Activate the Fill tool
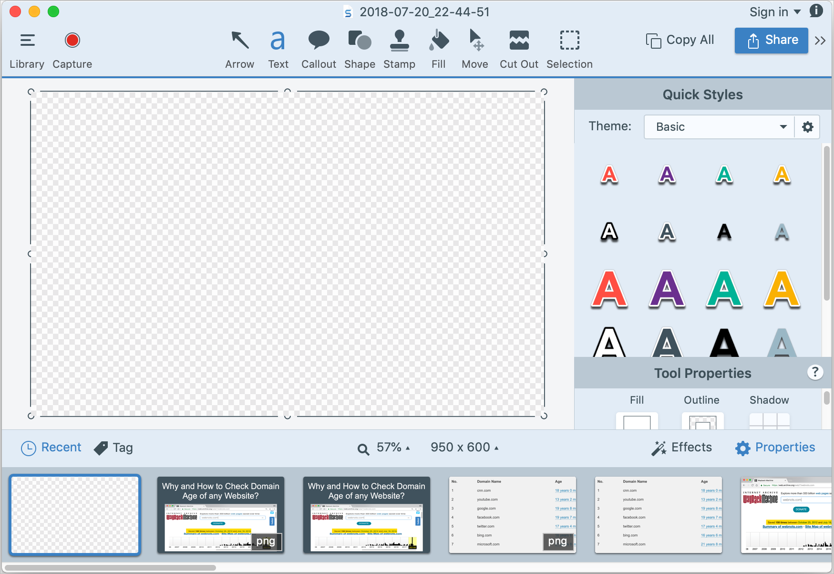834x574 pixels. pyautogui.click(x=438, y=48)
